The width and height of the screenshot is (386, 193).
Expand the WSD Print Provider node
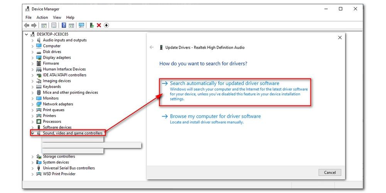[32, 174]
